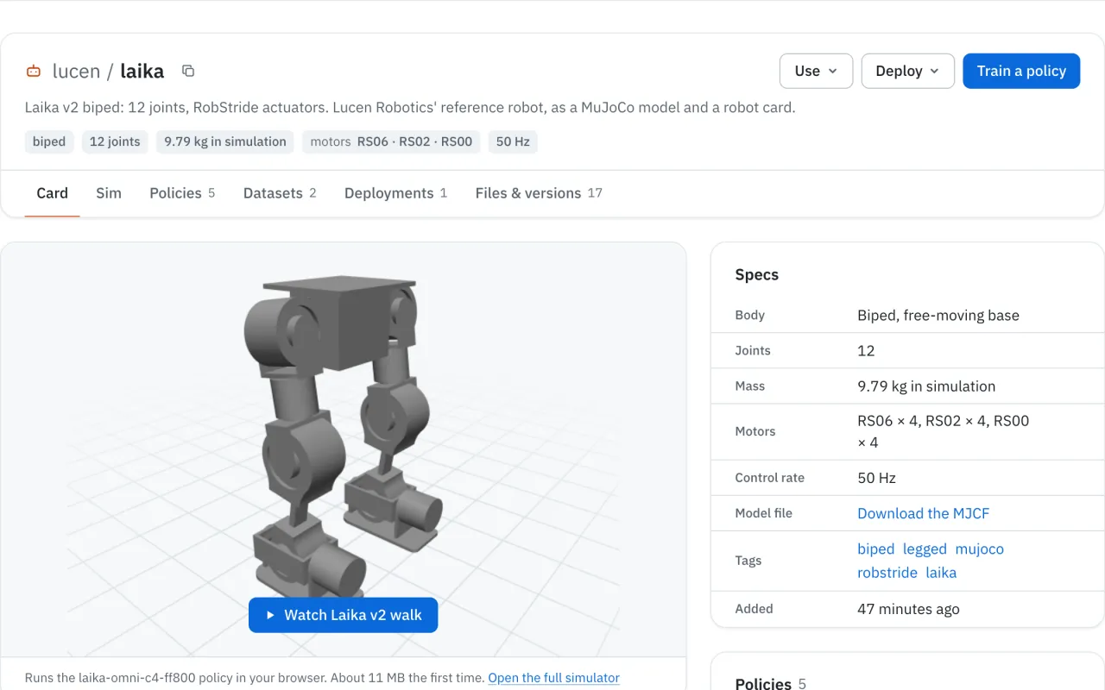Open the laika tag link in Specs
Viewport: 1105px width, 690px height.
[941, 572]
